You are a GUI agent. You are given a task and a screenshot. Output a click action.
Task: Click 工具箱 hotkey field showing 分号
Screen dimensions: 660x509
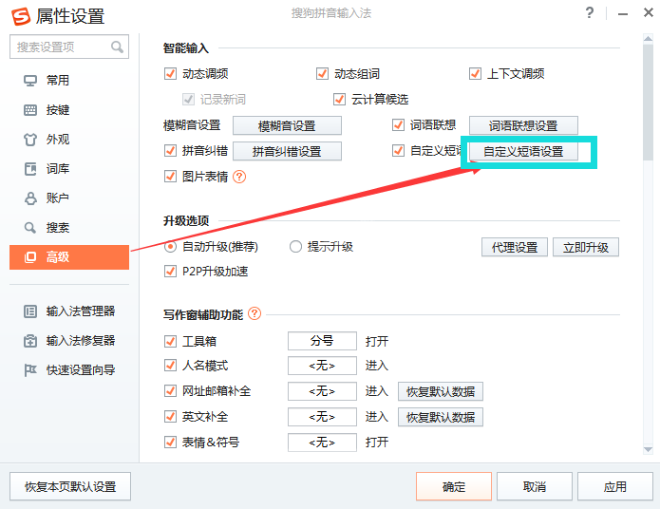[x=322, y=341]
